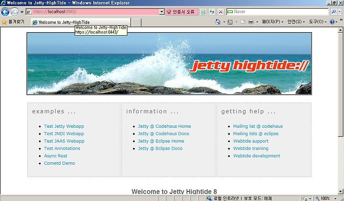Select the Welcome to Jetty-HighTide tab

(x=81, y=22)
